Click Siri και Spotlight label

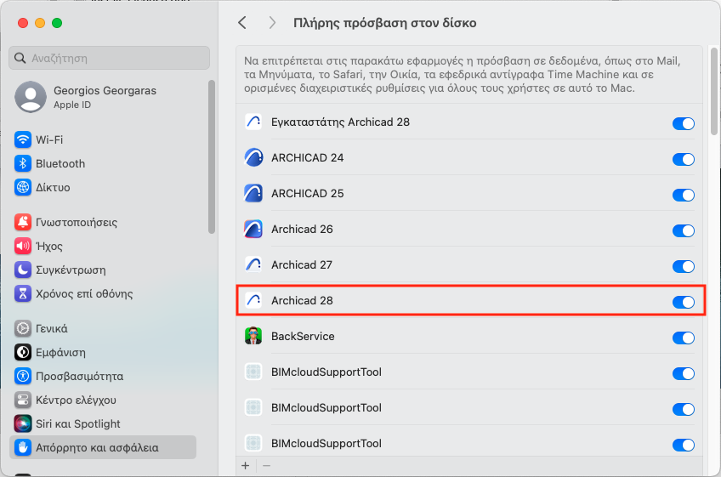(x=77, y=423)
